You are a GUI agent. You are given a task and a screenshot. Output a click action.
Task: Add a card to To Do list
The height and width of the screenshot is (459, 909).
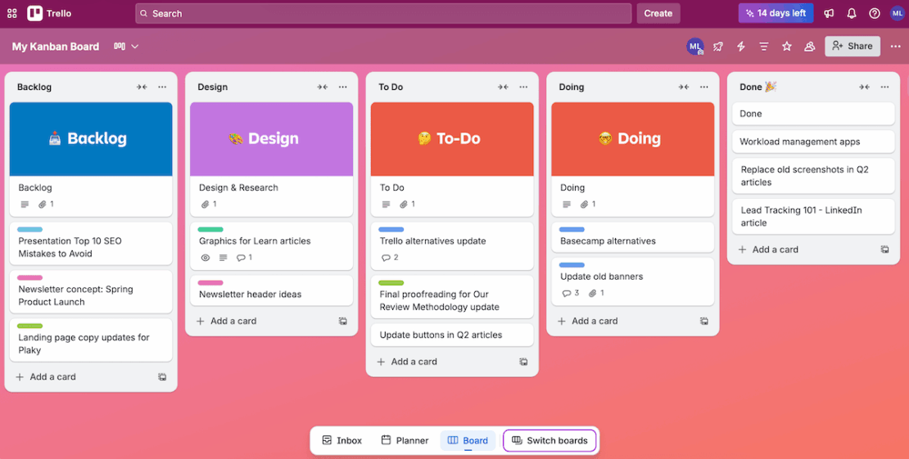point(407,362)
